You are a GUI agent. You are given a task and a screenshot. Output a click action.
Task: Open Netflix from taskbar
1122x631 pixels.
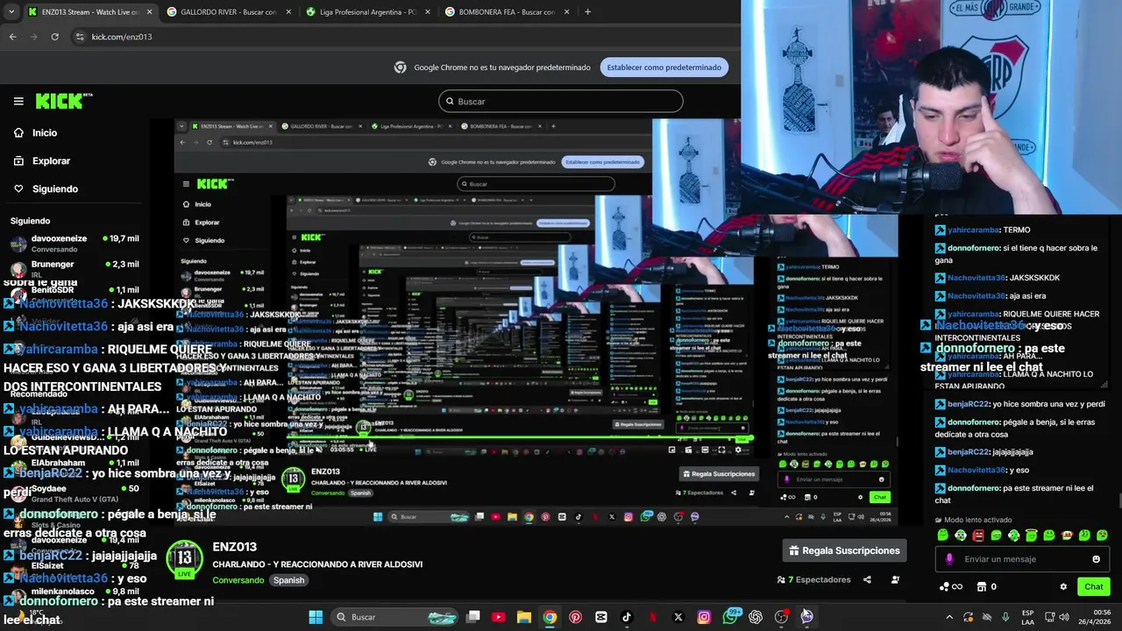click(652, 617)
